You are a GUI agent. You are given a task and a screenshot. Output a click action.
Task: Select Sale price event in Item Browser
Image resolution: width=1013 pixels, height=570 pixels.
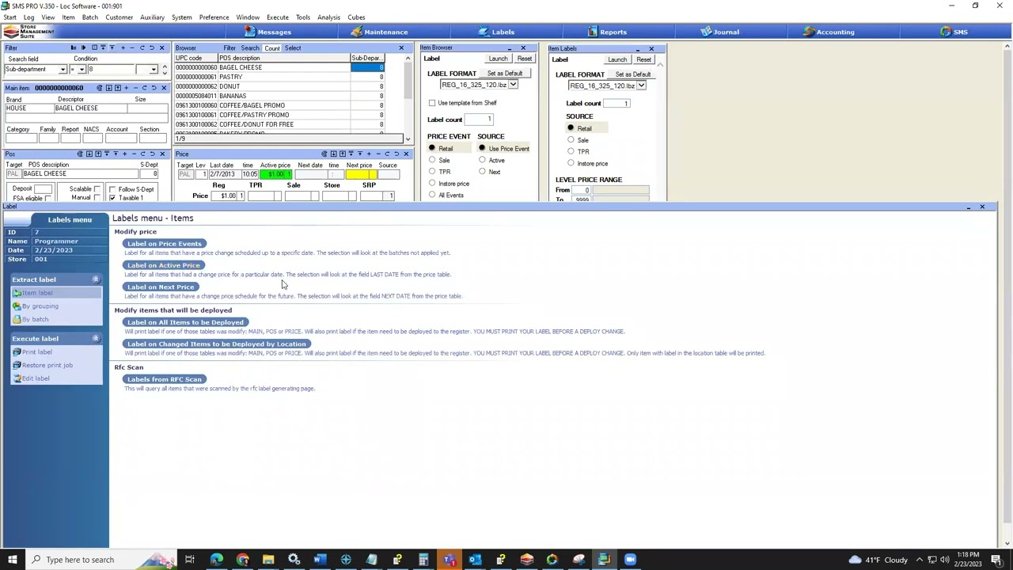432,160
